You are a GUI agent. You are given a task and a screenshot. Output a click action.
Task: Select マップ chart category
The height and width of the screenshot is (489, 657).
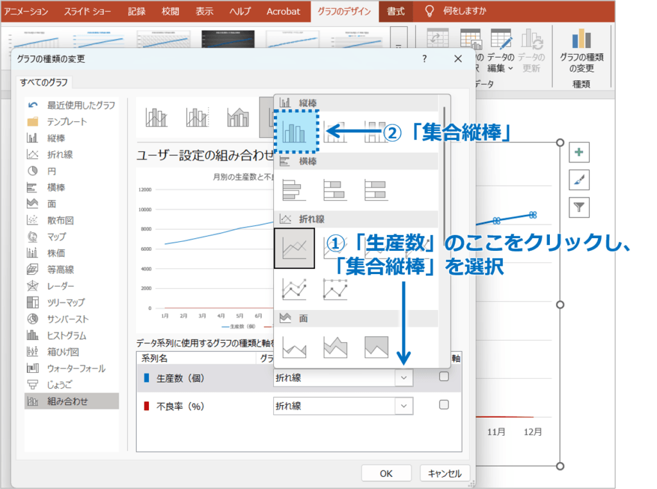tap(71, 236)
